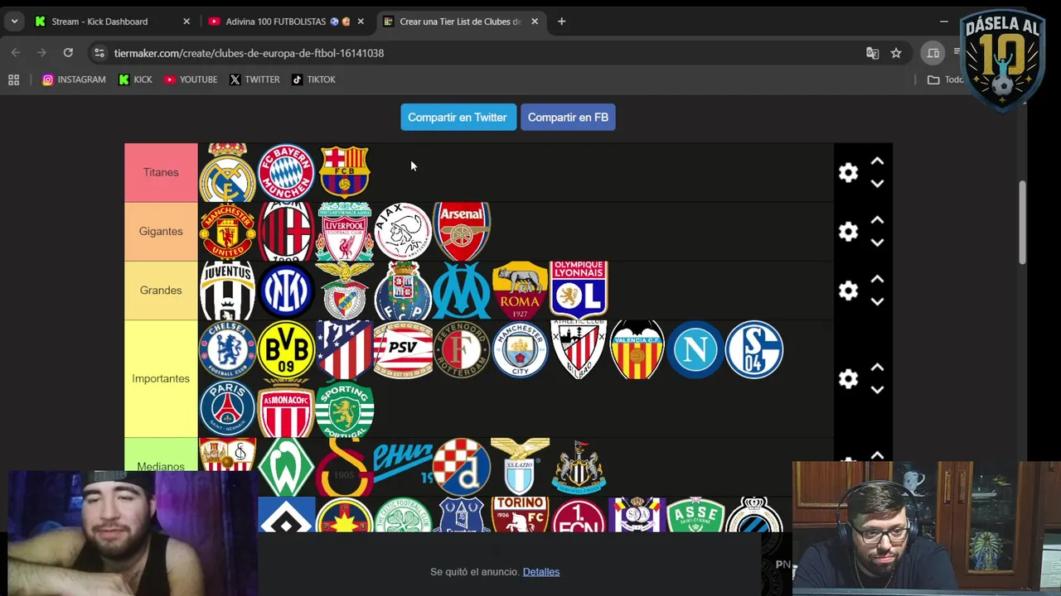Click the Lazio eagle crest
Image resolution: width=1061 pixels, height=596 pixels.
coord(521,466)
